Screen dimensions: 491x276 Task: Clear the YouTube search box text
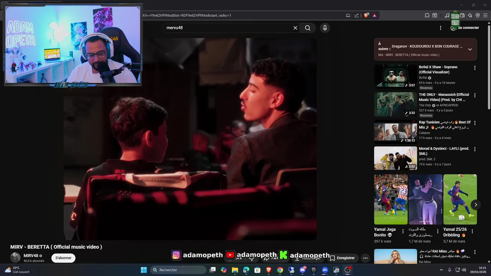[295, 28]
